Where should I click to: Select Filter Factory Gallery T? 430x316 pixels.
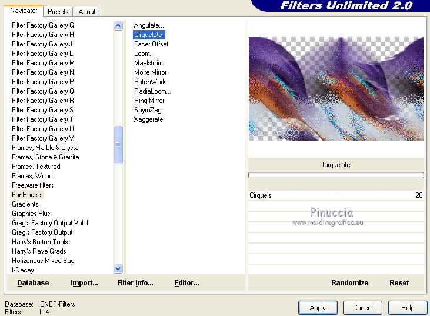point(42,119)
